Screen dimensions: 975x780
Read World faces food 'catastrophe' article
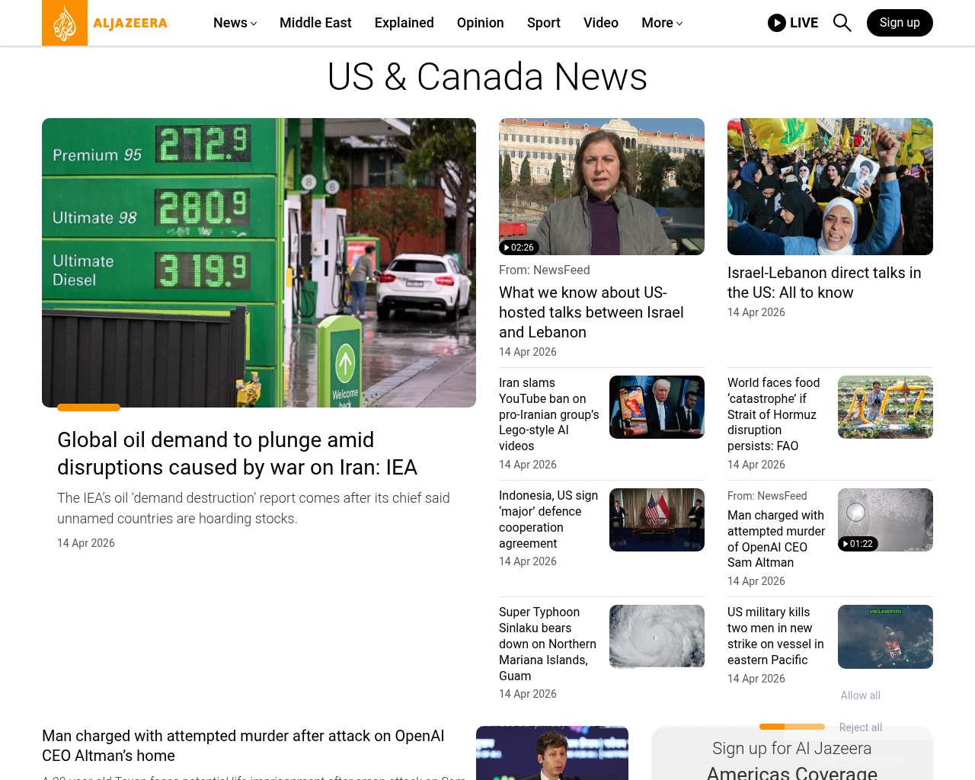click(x=774, y=414)
